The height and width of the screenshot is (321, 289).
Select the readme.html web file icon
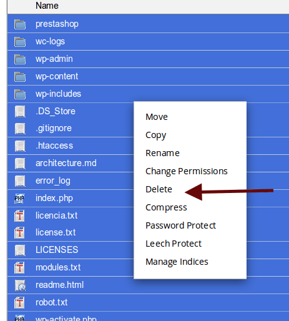point(20,285)
